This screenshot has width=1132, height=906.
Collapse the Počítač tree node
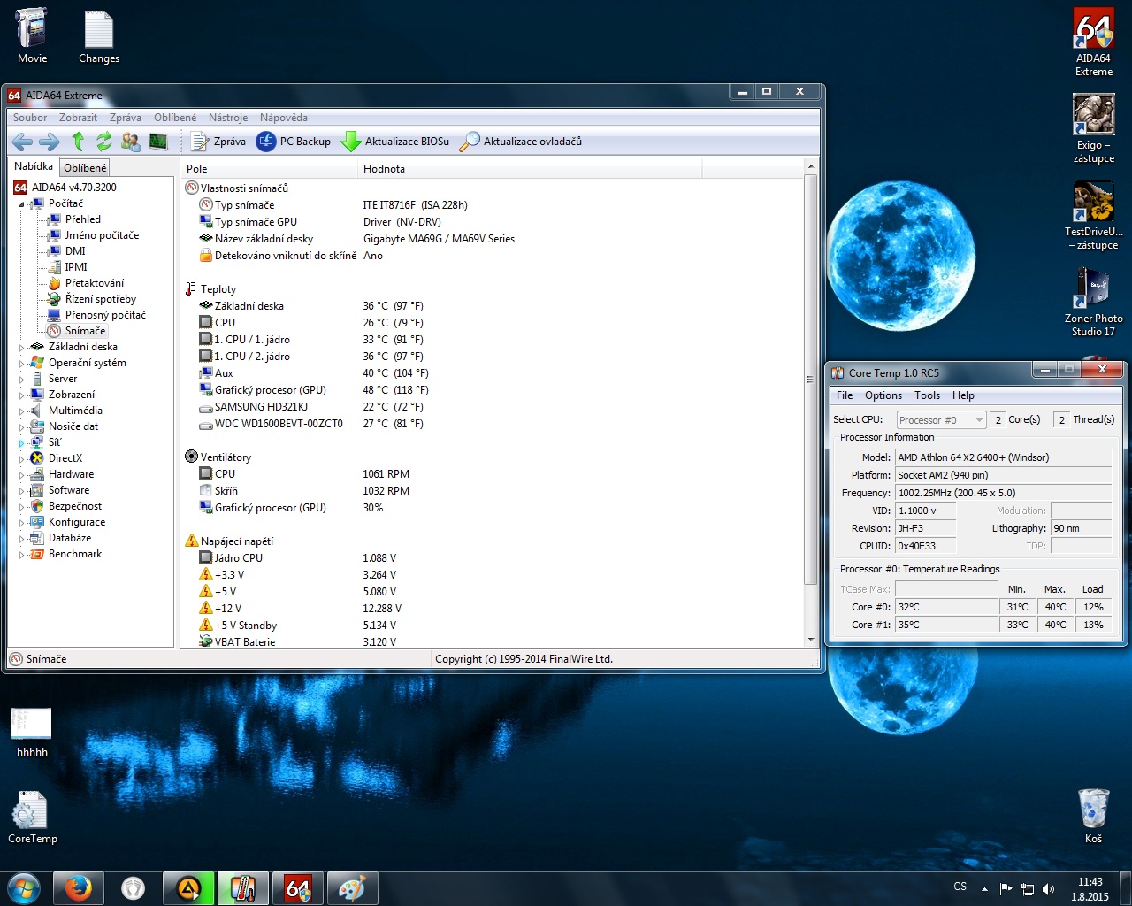click(x=21, y=204)
